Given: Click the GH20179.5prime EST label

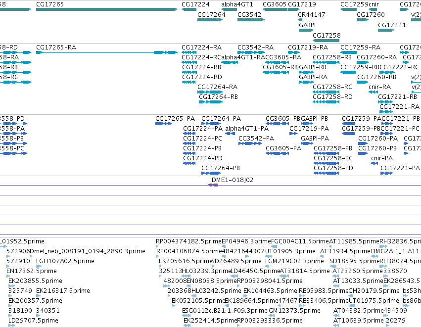Looking at the screenshot, I should pyautogui.click(x=374, y=291).
